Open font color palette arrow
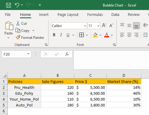Image resolution: width=149 pixels, height=115 pixels. point(112,35)
